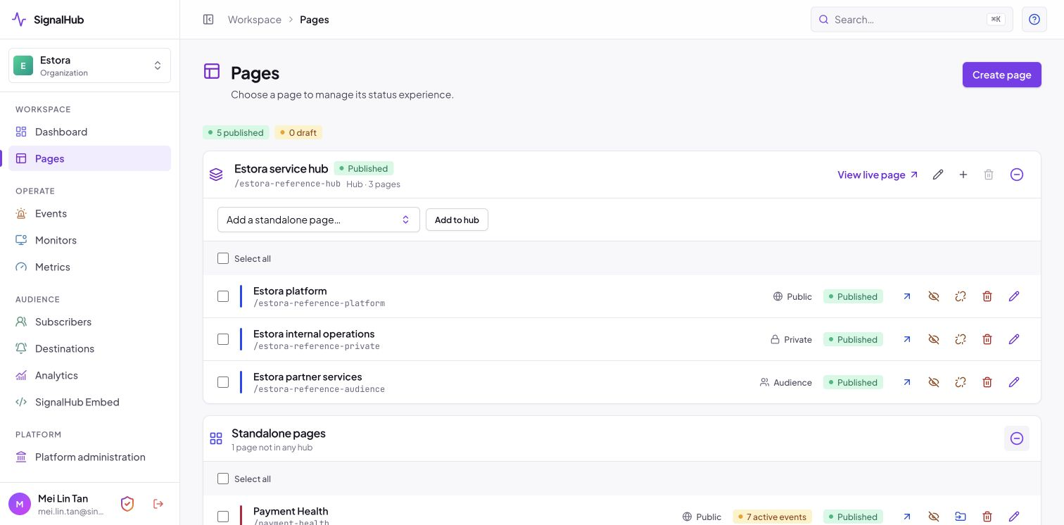1064x525 pixels.
Task: Click the plus icon on Estora service hub
Action: click(x=963, y=175)
